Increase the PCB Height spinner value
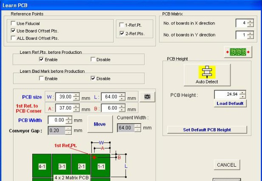The width and height of the screenshot is (262, 181). [242, 93]
